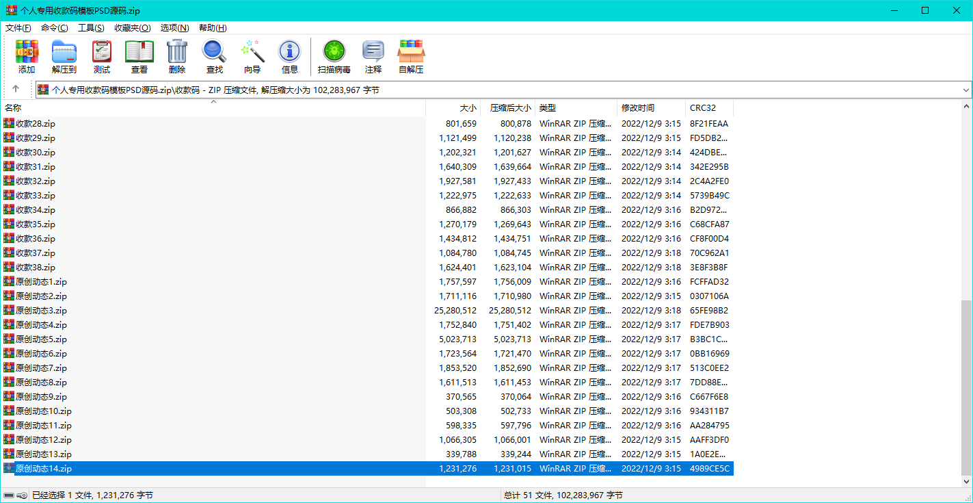Sort by the 压缩后大小 column header

(x=507, y=108)
